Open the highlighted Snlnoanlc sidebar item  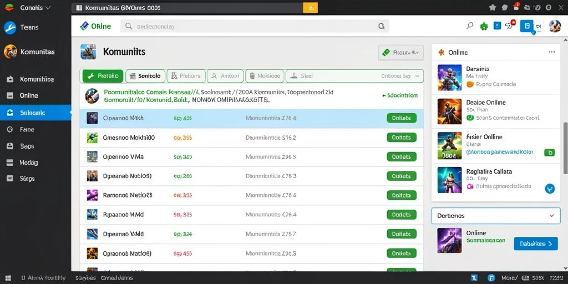35,113
